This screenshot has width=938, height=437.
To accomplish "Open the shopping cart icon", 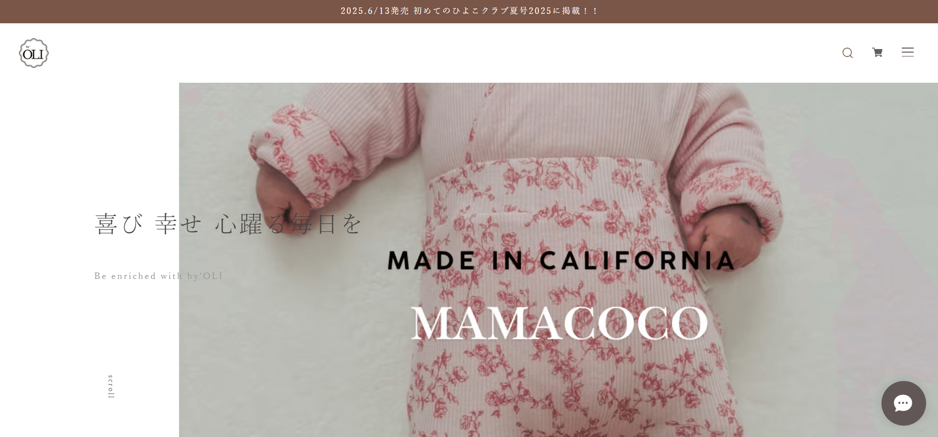I will pos(877,52).
